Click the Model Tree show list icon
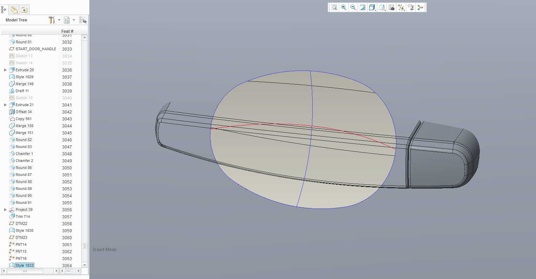Screen dimensions: 536x279 click(x=67, y=20)
